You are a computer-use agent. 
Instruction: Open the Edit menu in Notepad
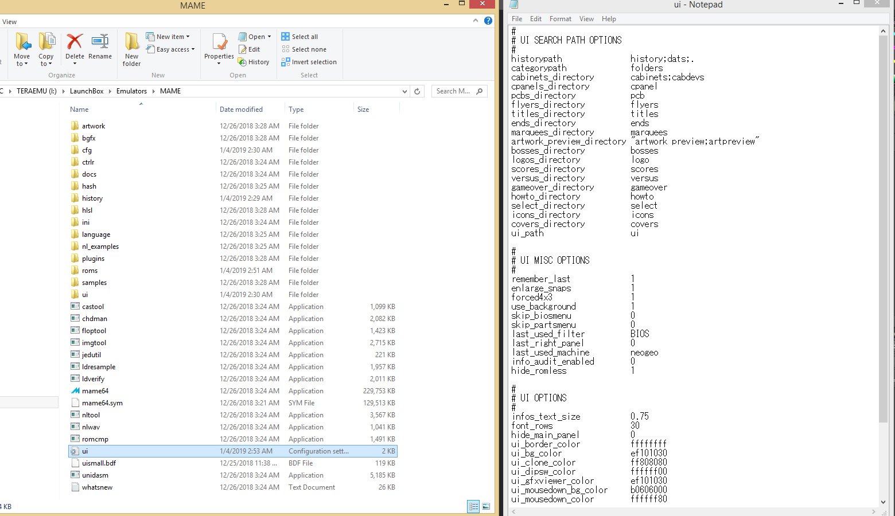coord(536,19)
